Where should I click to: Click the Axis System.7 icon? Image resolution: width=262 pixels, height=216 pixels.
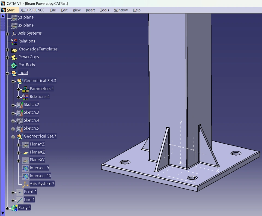[x=26, y=184]
